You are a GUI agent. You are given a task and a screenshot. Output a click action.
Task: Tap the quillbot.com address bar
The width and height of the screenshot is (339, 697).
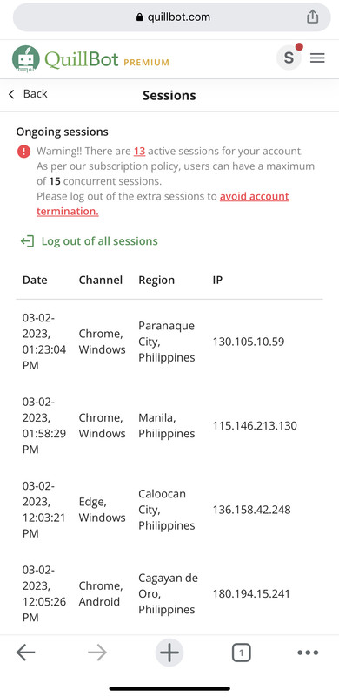pos(172,17)
